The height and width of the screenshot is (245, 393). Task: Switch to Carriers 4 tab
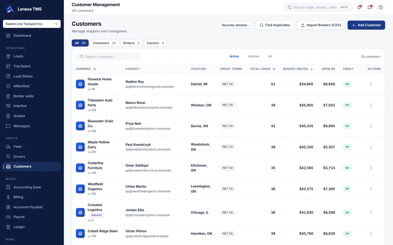[156, 43]
